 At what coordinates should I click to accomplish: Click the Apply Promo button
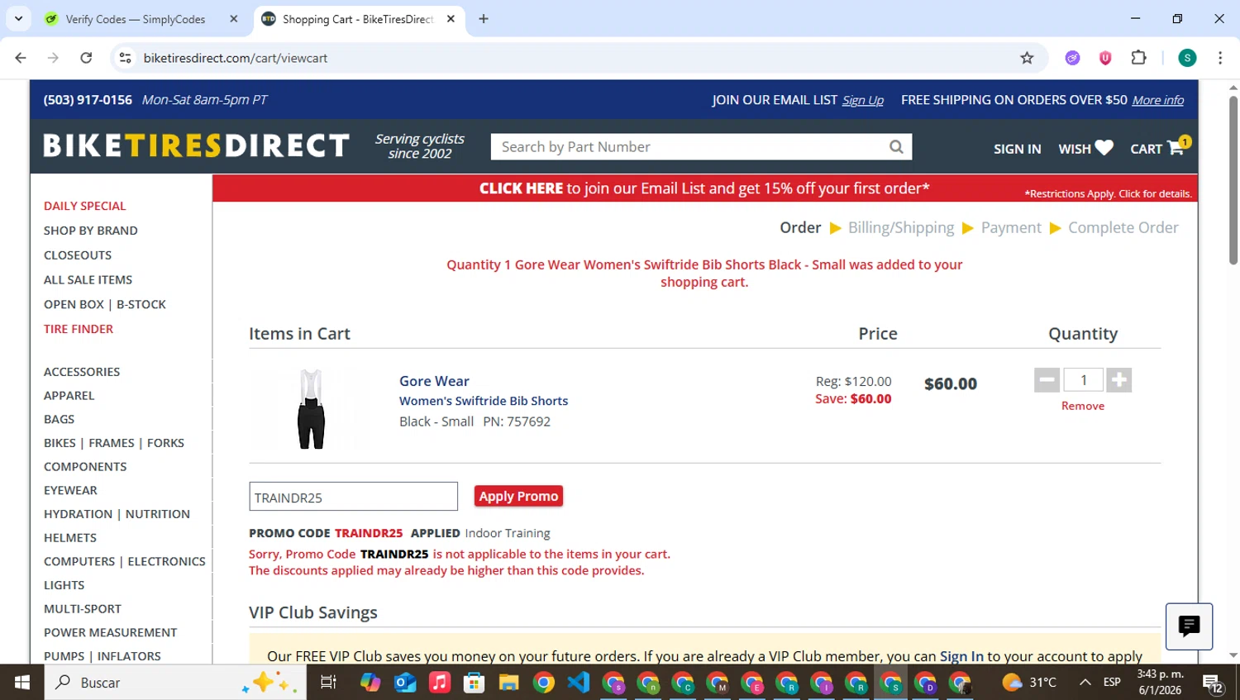coord(518,497)
